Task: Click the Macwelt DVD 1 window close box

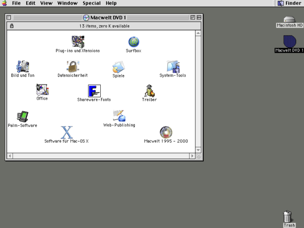Action: [x=9, y=18]
